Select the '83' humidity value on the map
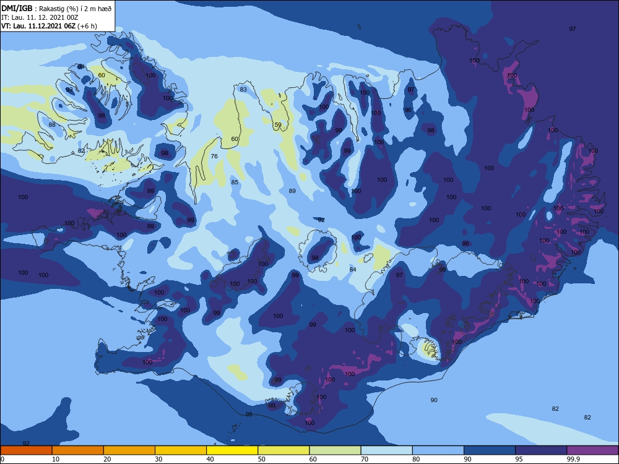619x464 pixels. tap(243, 90)
